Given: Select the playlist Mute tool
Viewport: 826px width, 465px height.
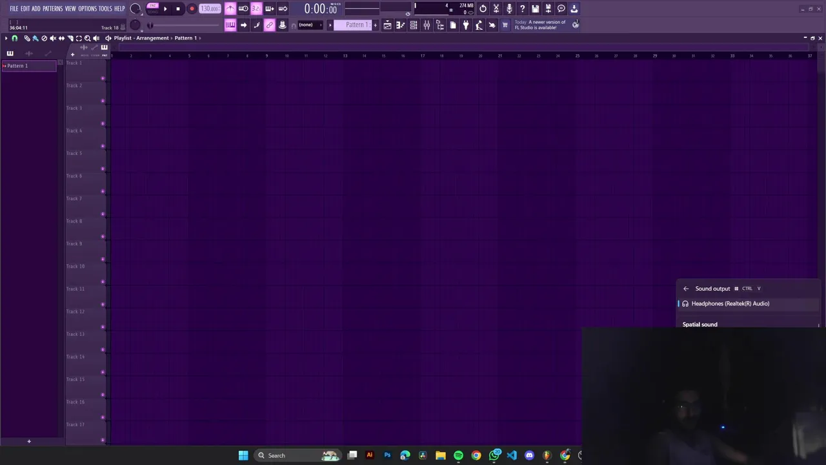Looking at the screenshot, I should pyautogui.click(x=53, y=38).
